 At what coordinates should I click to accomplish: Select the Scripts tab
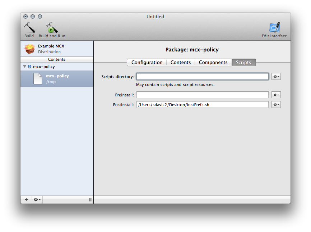243,62
